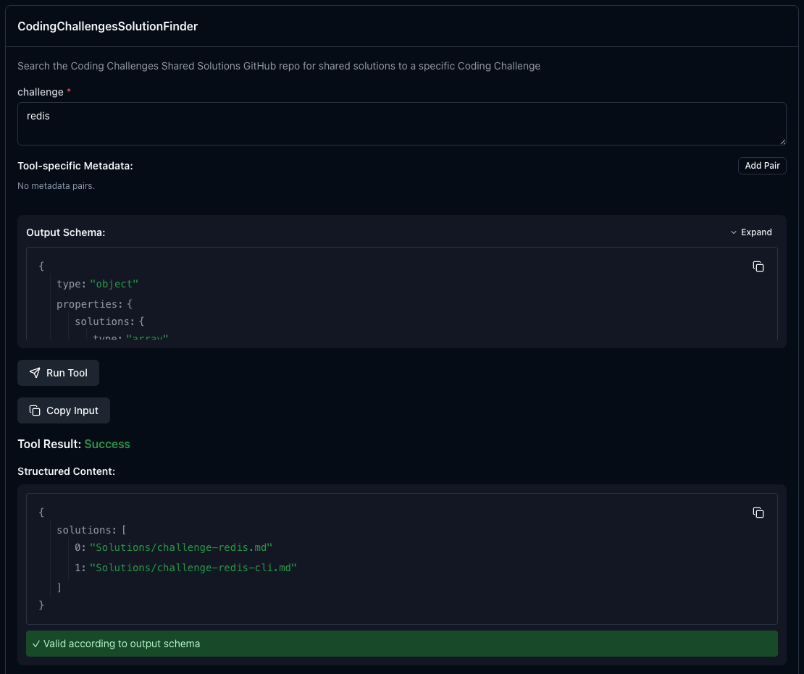The image size is (804, 674).
Task: Copy the Structured Content with copy icon
Action: [758, 513]
